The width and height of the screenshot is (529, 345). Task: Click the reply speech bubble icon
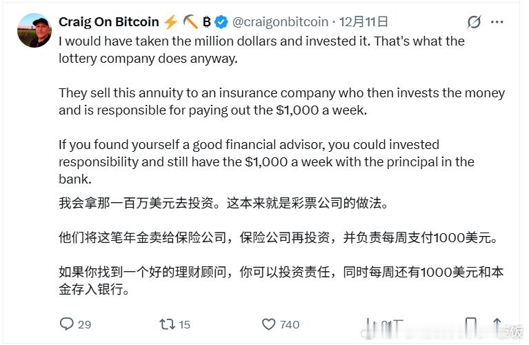click(x=67, y=324)
